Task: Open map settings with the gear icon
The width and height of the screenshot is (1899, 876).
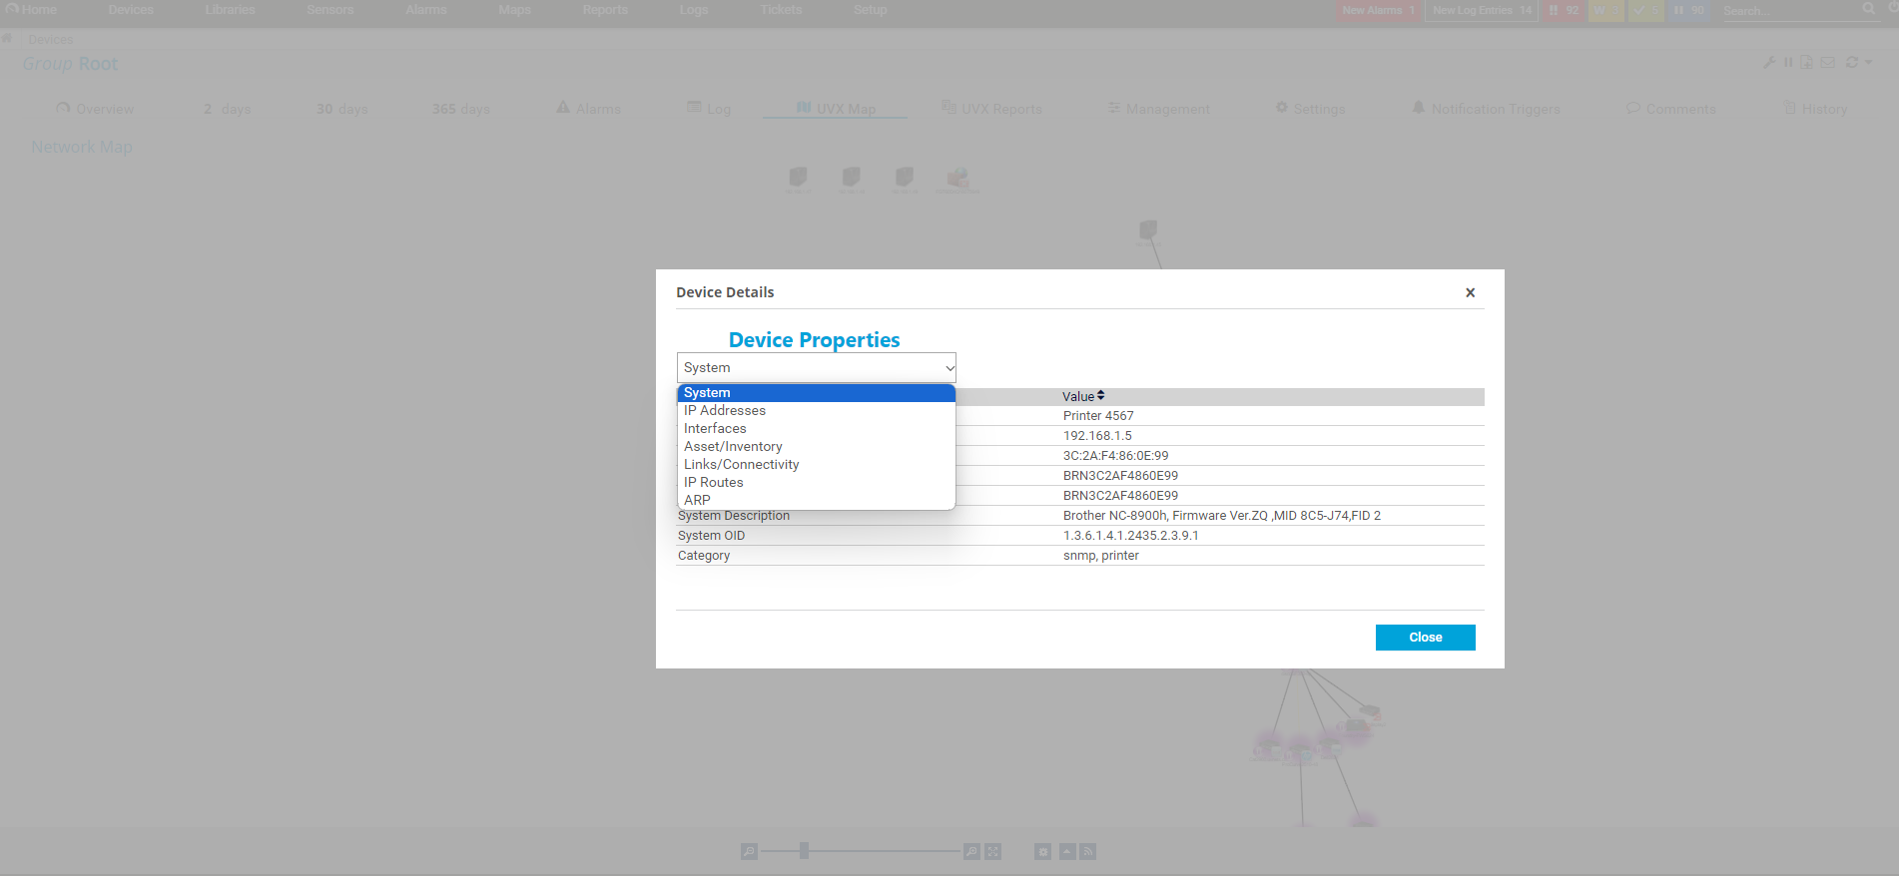Action: [1043, 851]
